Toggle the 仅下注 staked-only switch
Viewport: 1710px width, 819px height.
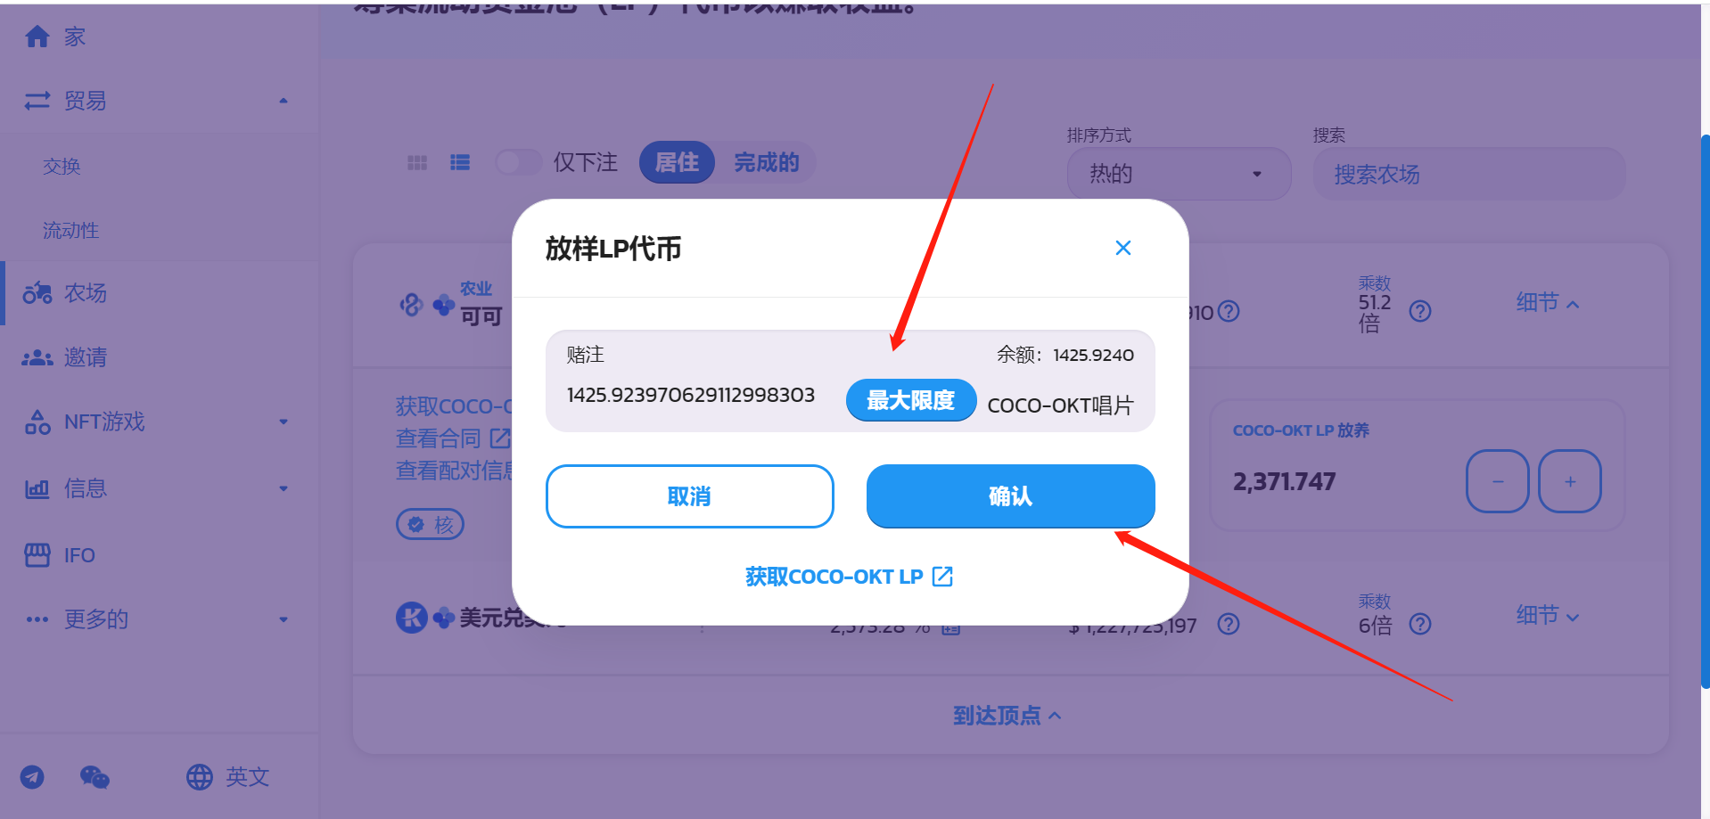518,162
